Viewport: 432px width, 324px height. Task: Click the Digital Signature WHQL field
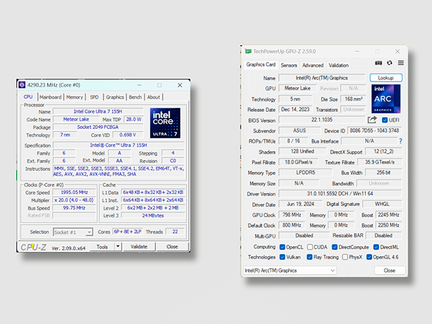[x=382, y=204]
